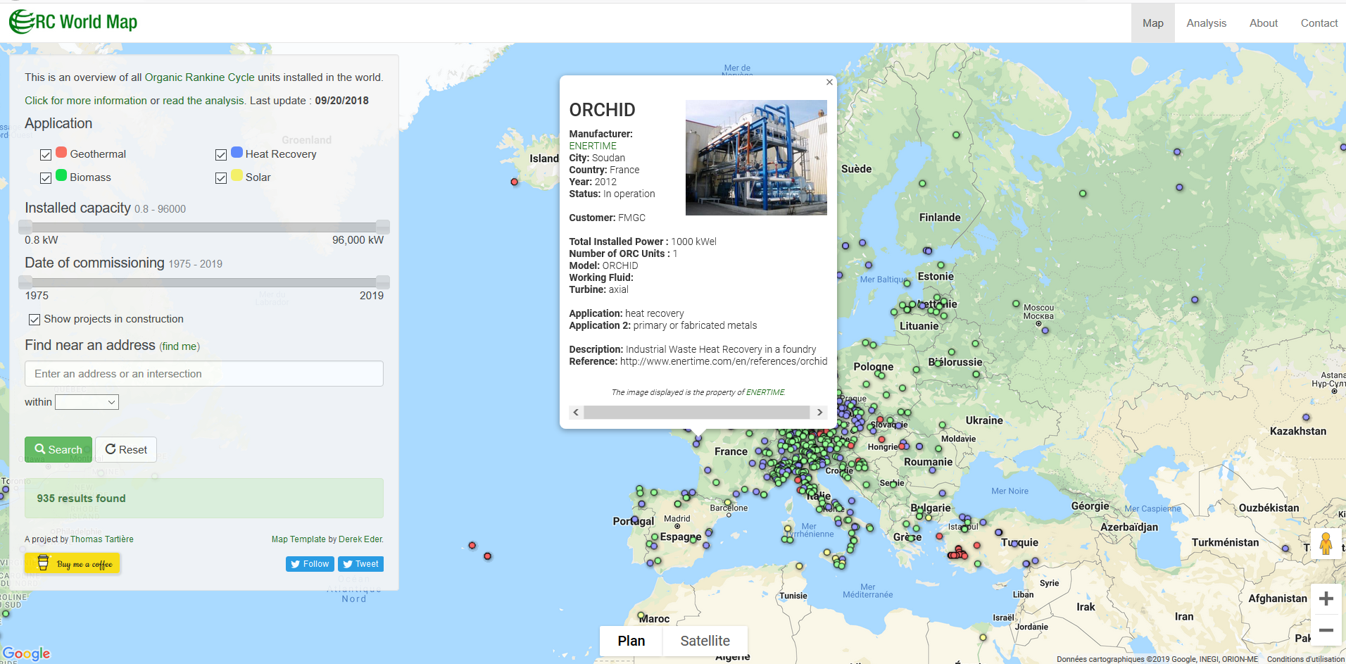
Task: Uncheck the Geothermal checkbox
Action: click(46, 155)
